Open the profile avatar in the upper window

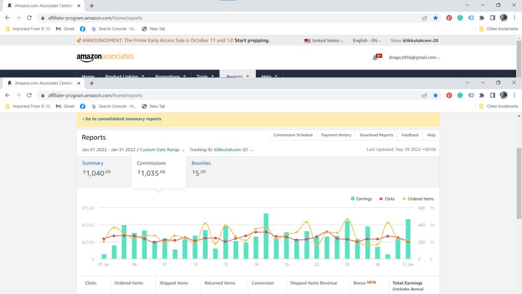click(503, 18)
